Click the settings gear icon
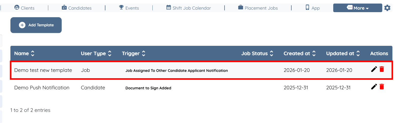Screen dimensions: 398x123 point(387,8)
